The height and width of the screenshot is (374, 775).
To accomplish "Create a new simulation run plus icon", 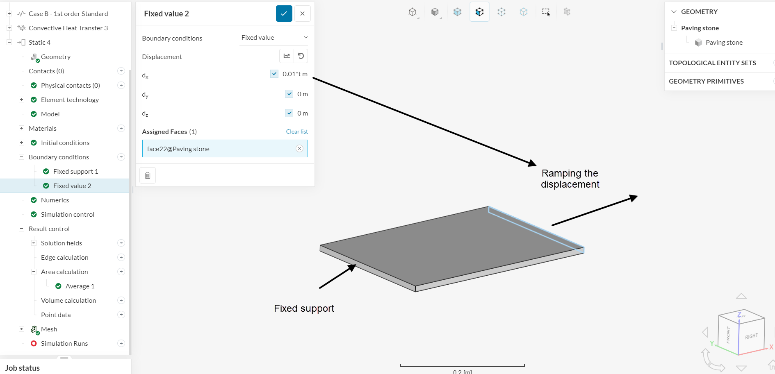I will tap(121, 343).
